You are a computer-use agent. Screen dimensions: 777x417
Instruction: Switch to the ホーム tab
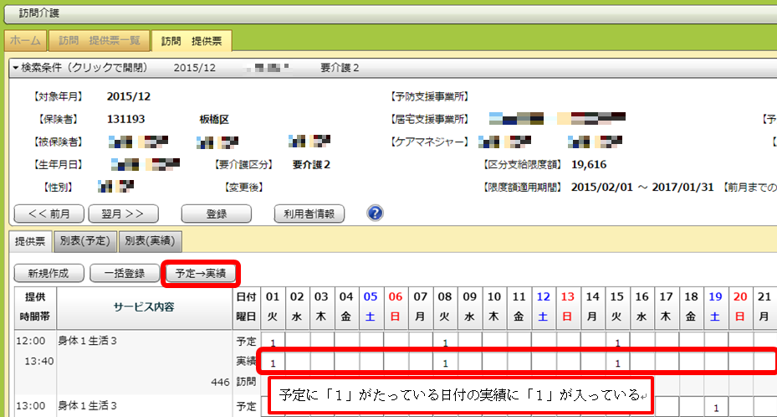pyautogui.click(x=25, y=41)
